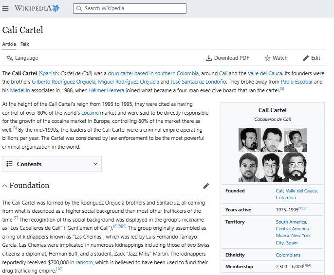The width and height of the screenshot is (334, 275).
Task: Open the ransom link
Action: 84,262
